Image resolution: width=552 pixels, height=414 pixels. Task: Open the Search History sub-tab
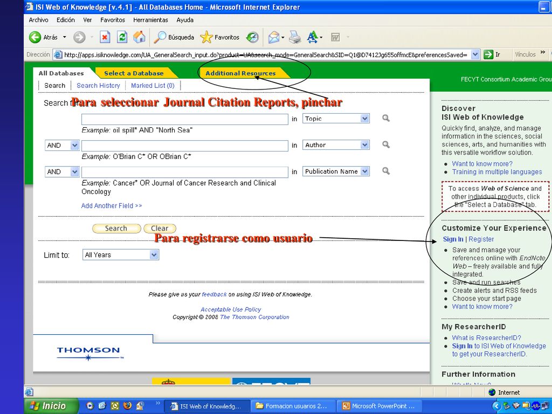click(x=98, y=86)
